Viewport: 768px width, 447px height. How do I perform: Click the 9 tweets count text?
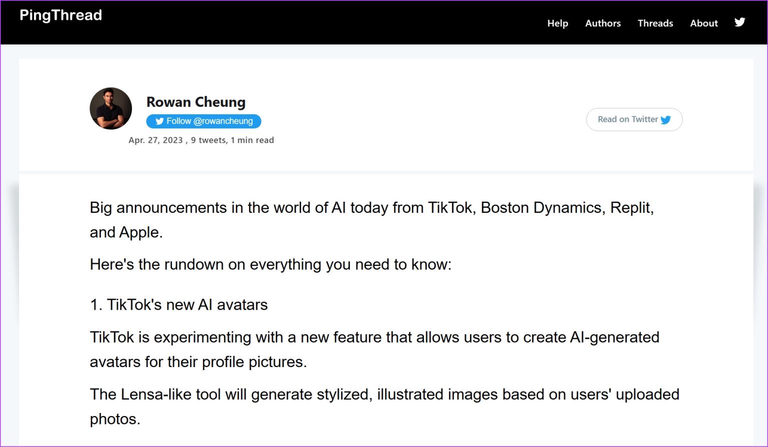coord(207,140)
